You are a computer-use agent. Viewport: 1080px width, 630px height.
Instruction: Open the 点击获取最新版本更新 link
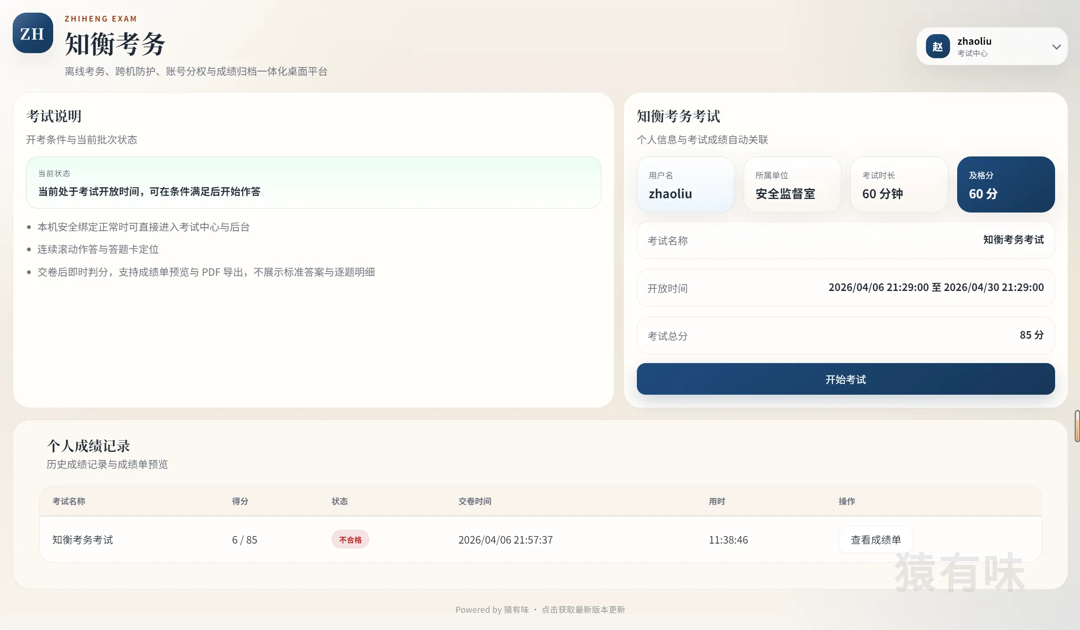click(x=583, y=609)
